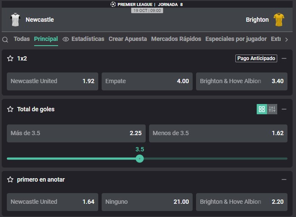Switch to grid view in Total de goles
The width and height of the screenshot is (296, 217).
262,109
